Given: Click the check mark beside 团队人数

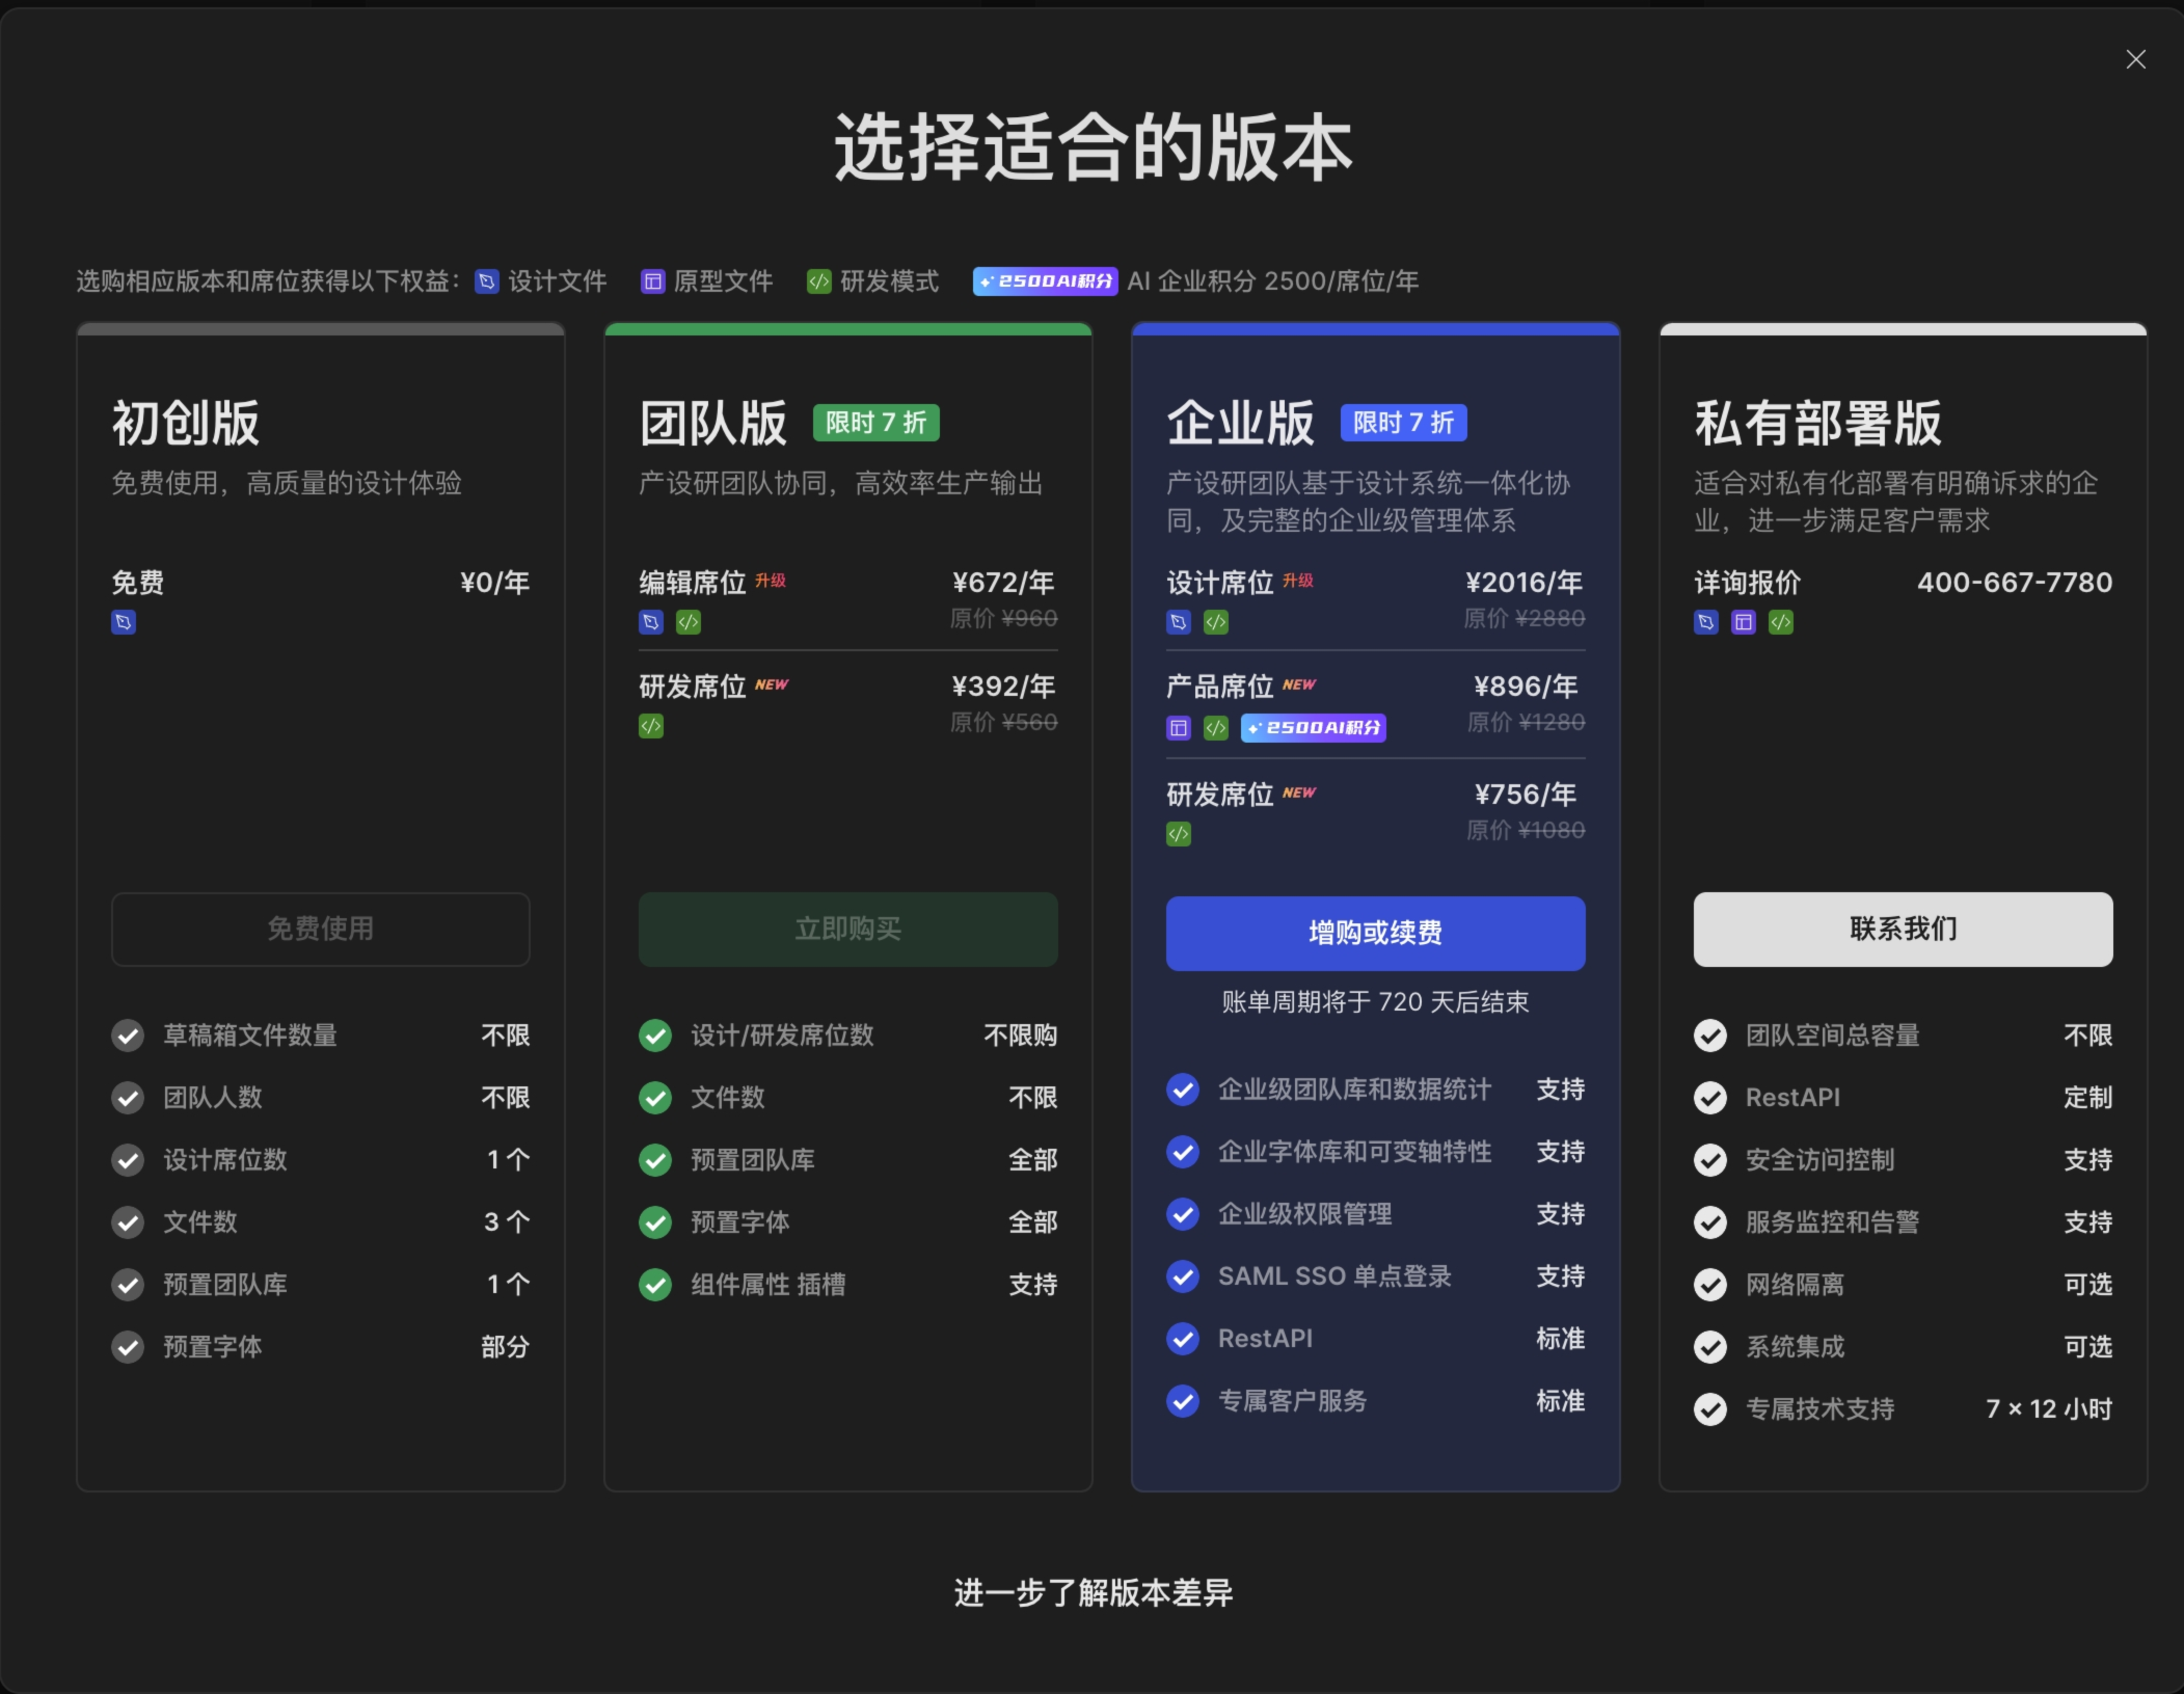Looking at the screenshot, I should pos(128,1097).
